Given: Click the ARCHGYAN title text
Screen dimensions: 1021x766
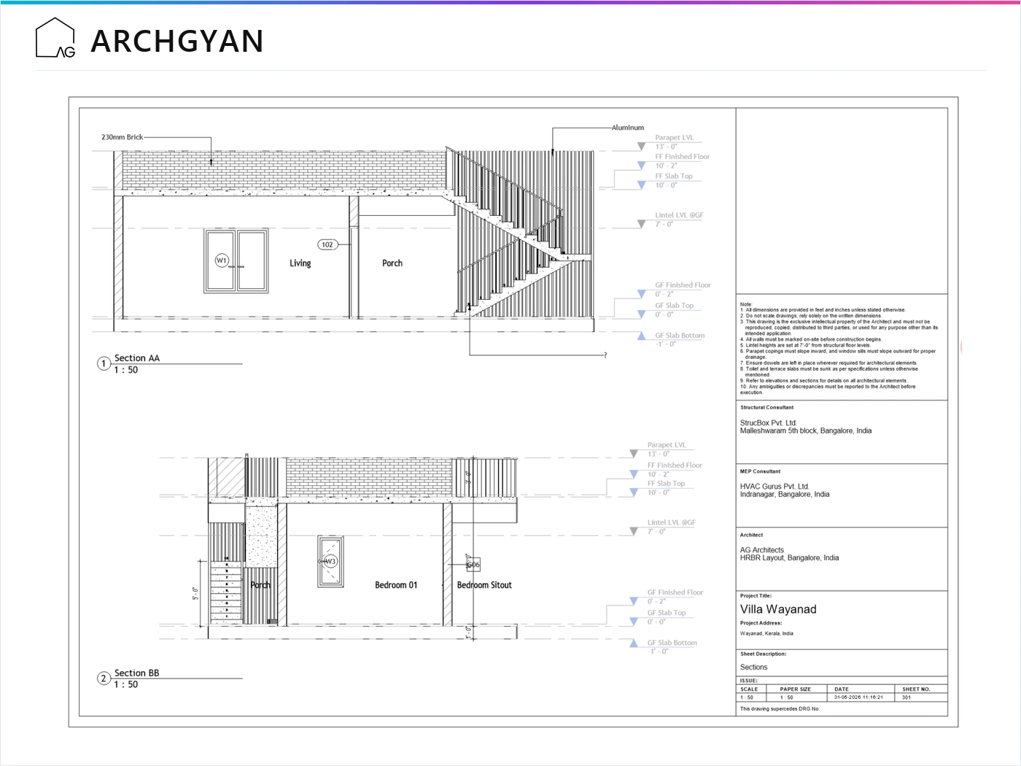Looking at the screenshot, I should pyautogui.click(x=177, y=41).
